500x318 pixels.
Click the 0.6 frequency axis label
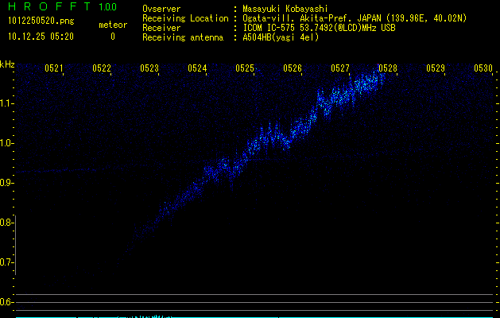point(6,302)
